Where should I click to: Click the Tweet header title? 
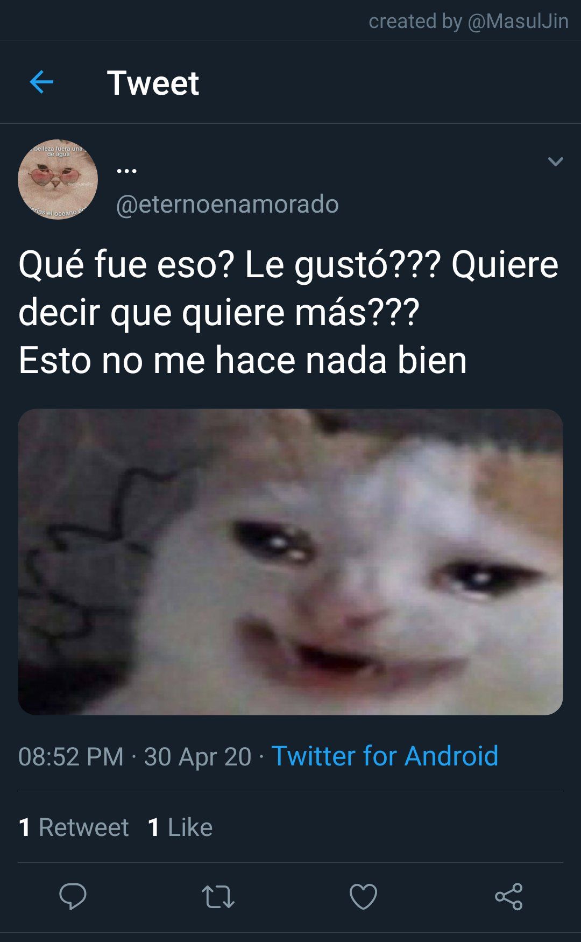coord(153,83)
